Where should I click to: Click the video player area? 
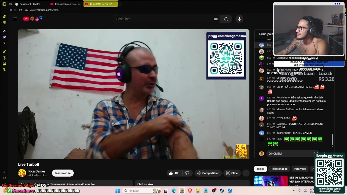(x=134, y=94)
